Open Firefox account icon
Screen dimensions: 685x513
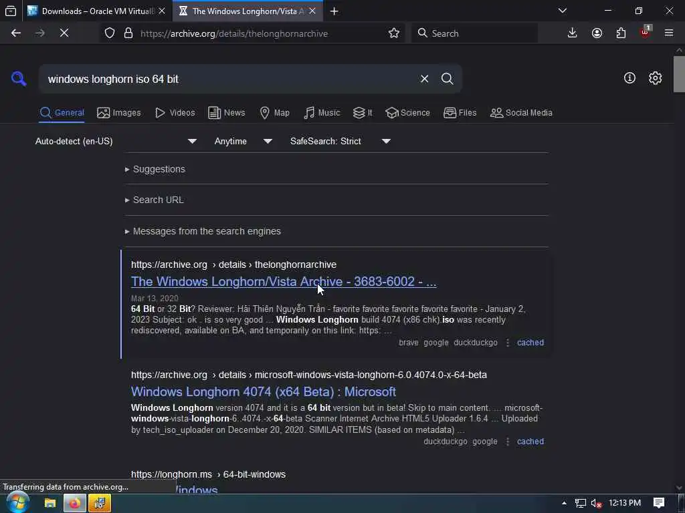point(597,33)
